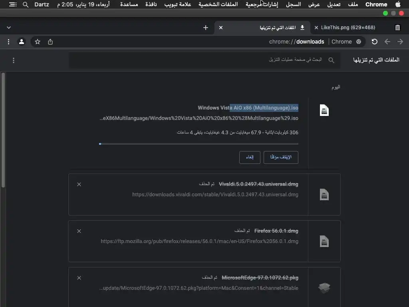Click the date and time in menu bar

83,4
